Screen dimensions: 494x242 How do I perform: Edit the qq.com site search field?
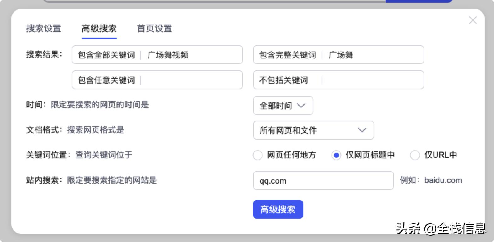[x=323, y=180]
